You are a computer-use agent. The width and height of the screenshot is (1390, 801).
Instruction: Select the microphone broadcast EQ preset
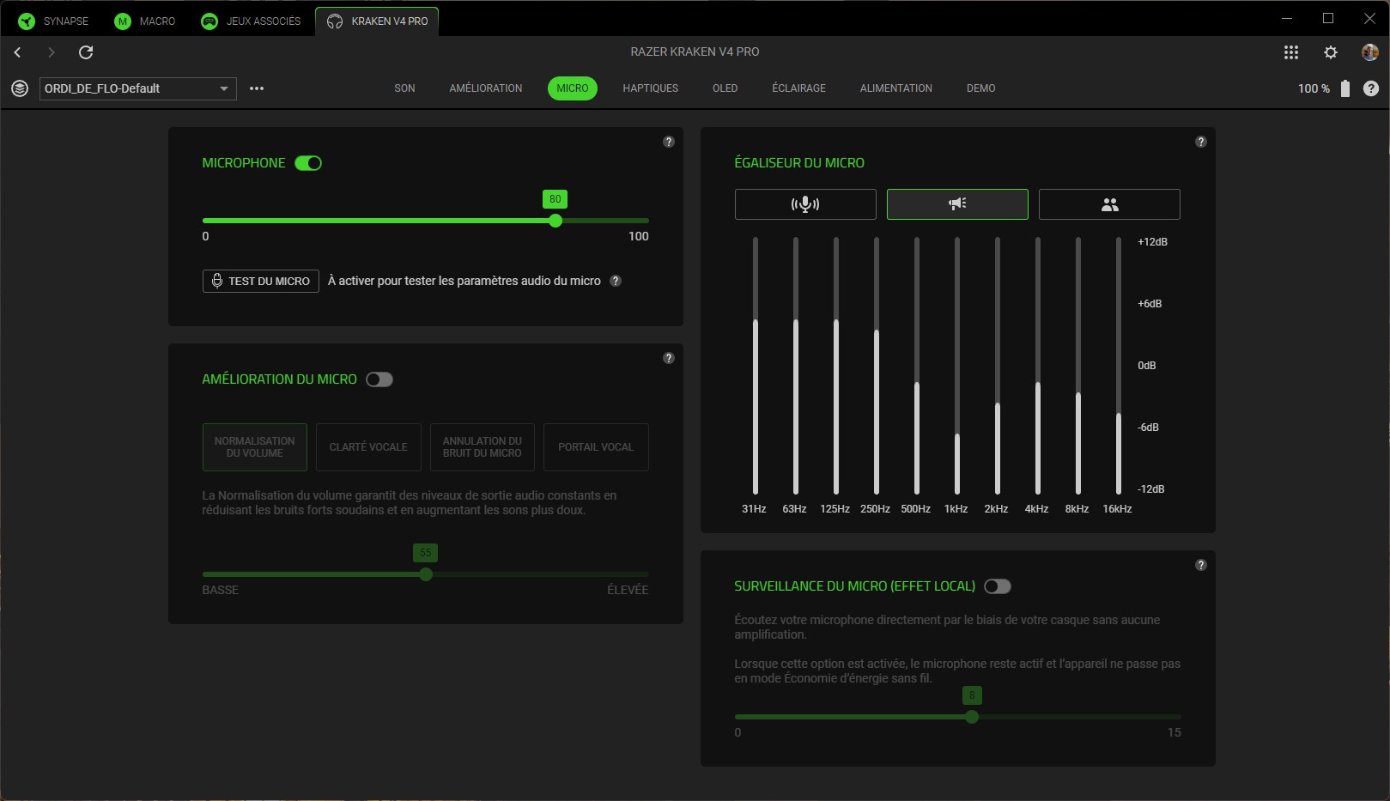pos(805,204)
